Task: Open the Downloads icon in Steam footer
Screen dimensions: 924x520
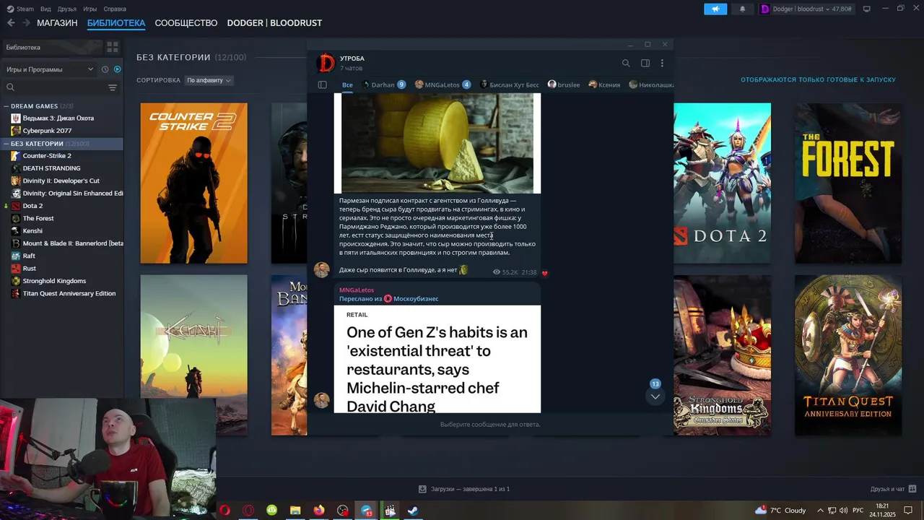Action: [422, 489]
